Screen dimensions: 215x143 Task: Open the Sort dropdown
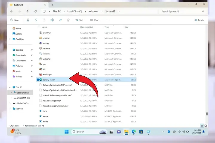click(x=81, y=20)
